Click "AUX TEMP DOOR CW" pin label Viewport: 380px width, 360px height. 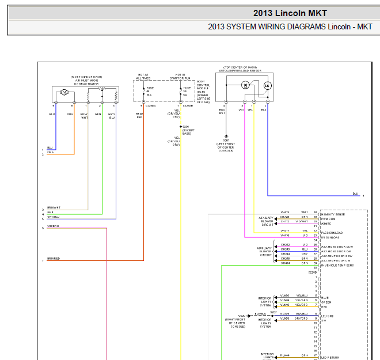tap(336, 260)
